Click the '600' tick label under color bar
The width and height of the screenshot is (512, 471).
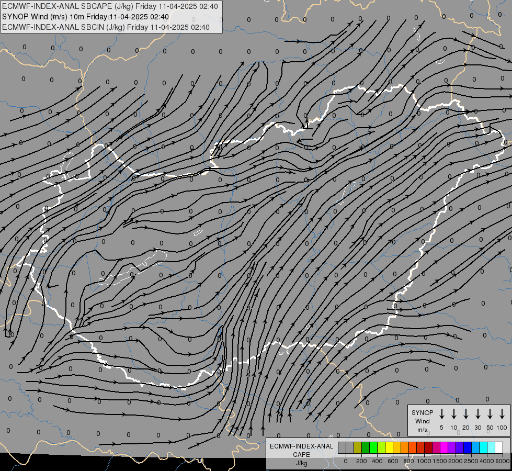click(393, 461)
